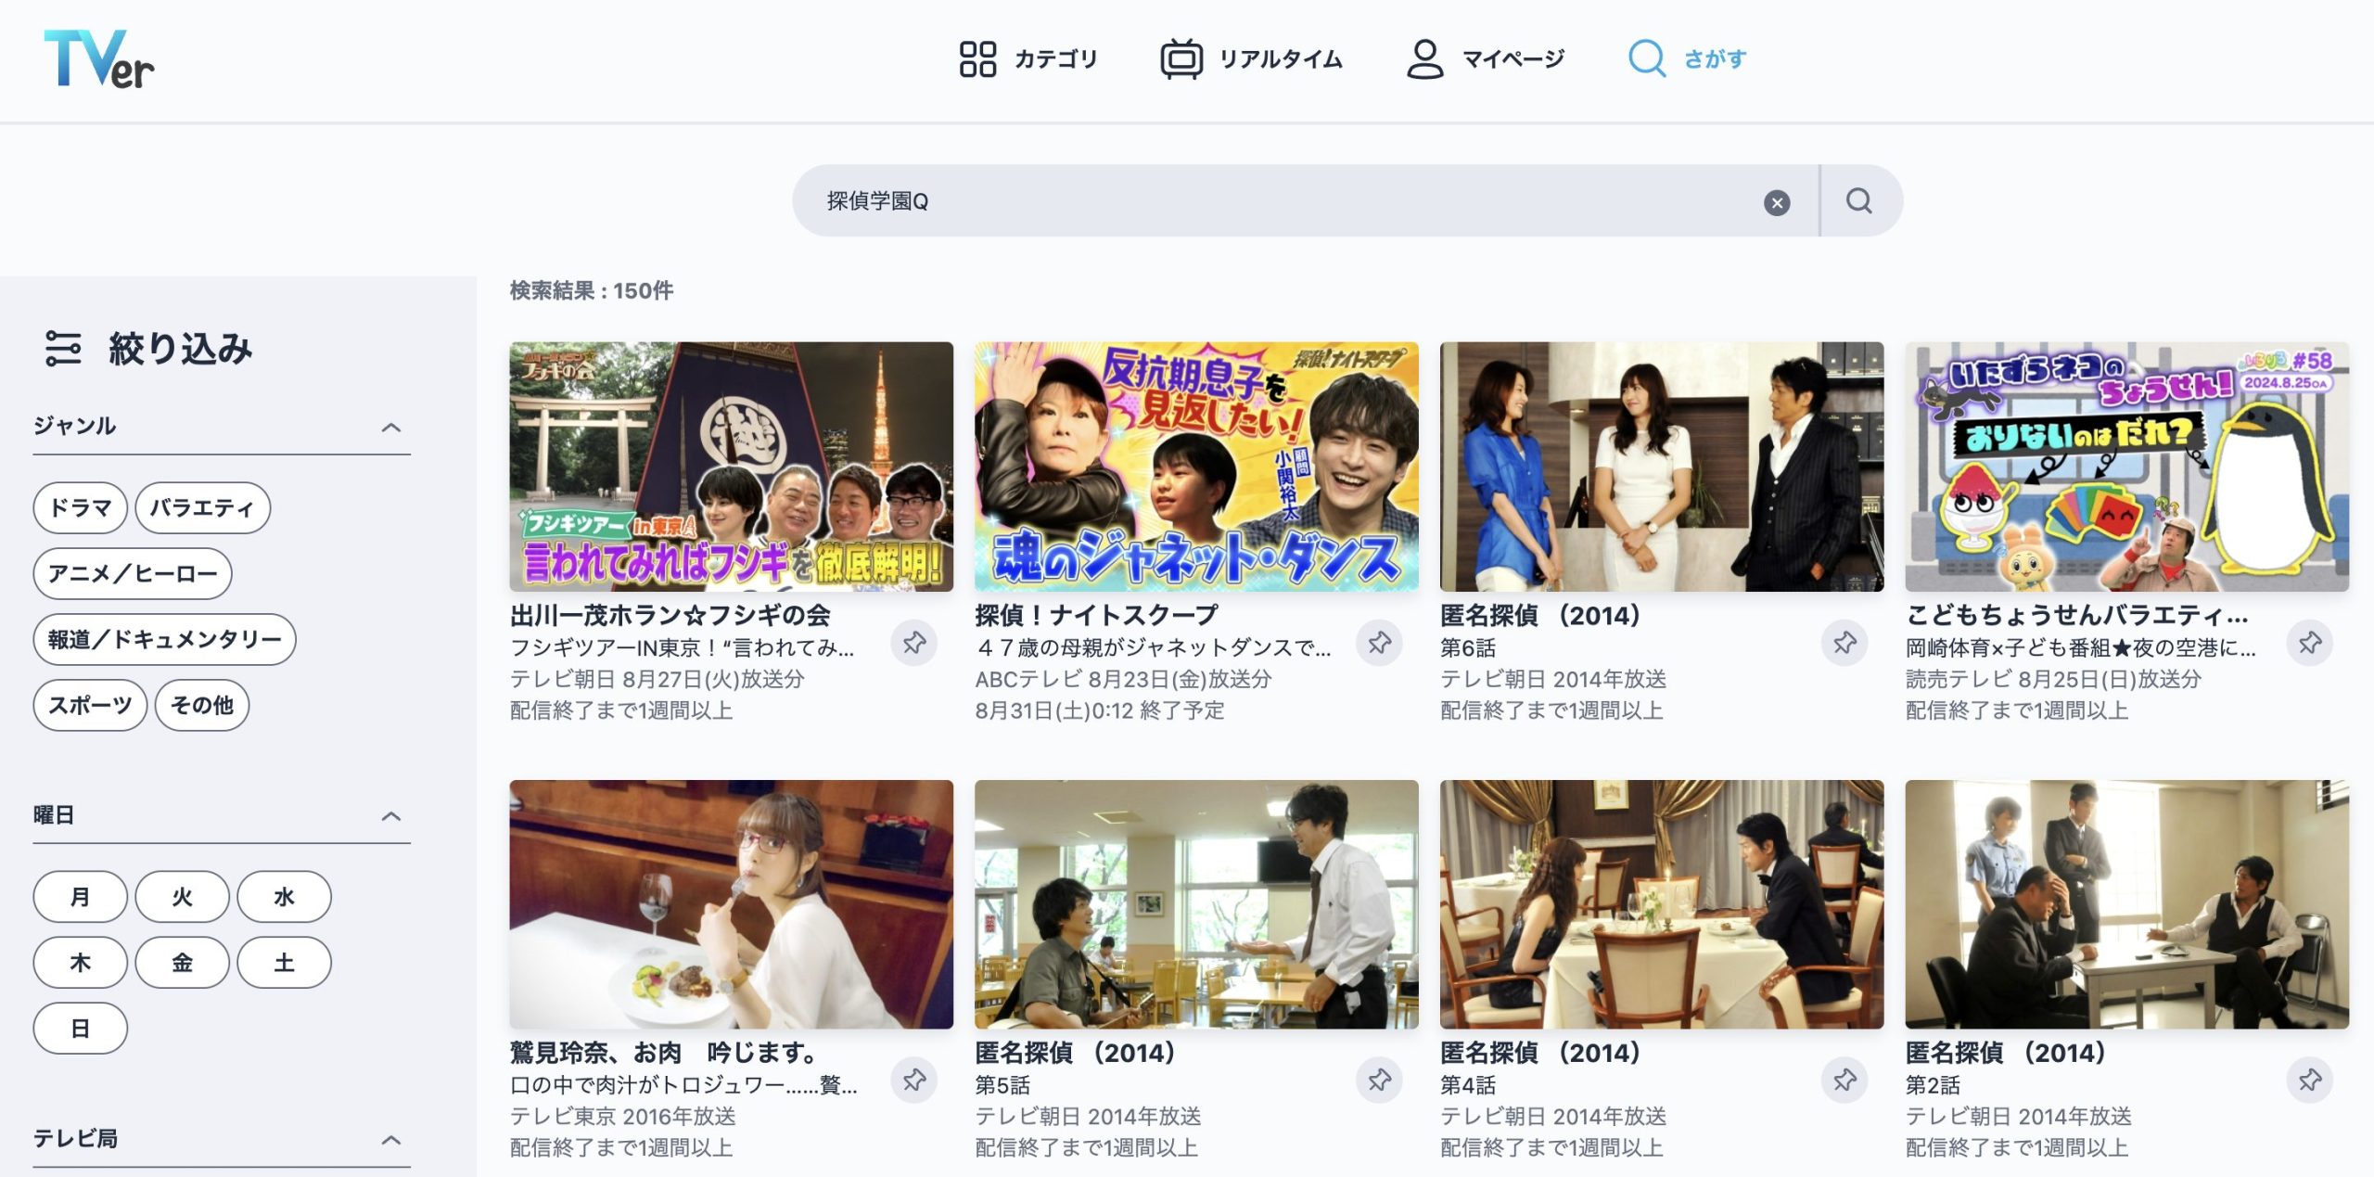Toggle the スポーツ genre filter
The image size is (2374, 1177).
(x=90, y=705)
